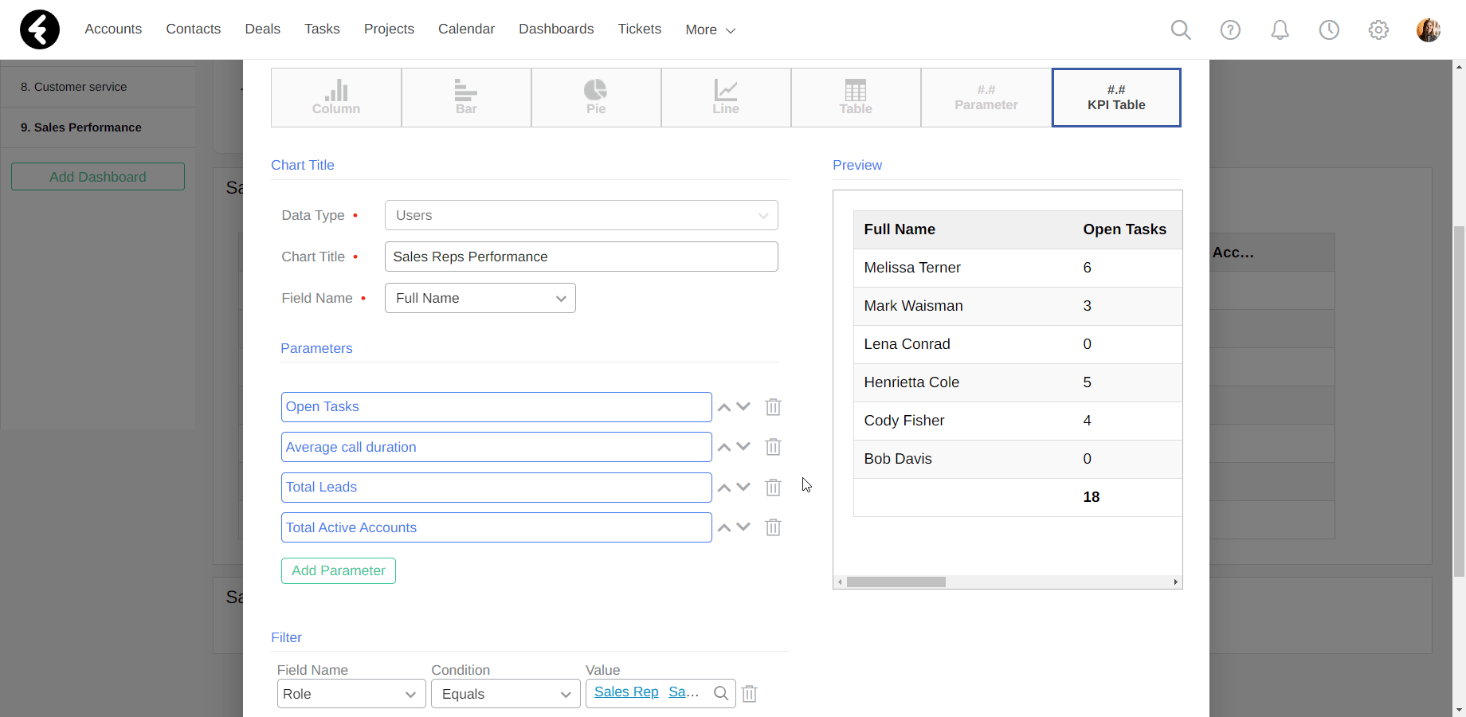The height and width of the screenshot is (717, 1466).
Task: Click the Melissa Terner preview row
Action: tap(1017, 268)
